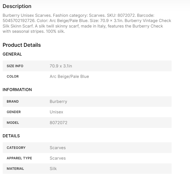
Task: Click the GENDER row label
Action: [14, 112]
